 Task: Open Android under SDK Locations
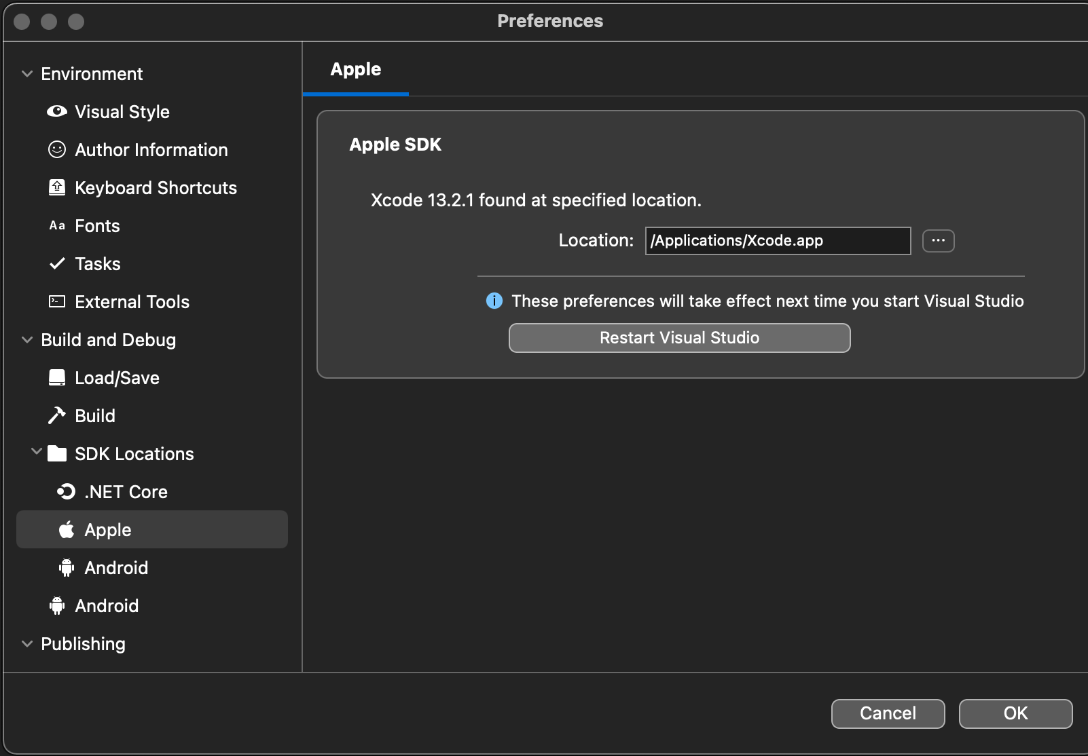116,567
